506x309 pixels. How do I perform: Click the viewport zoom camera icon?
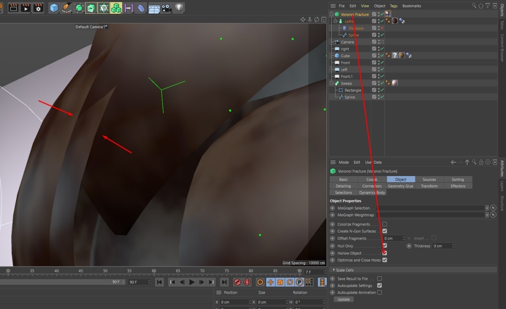click(x=310, y=19)
